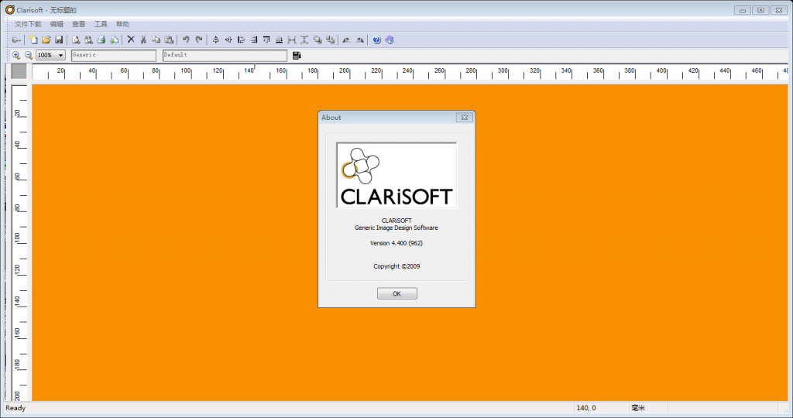Save the current image with floppy icon
Image resolution: width=793 pixels, height=418 pixels.
tap(59, 40)
